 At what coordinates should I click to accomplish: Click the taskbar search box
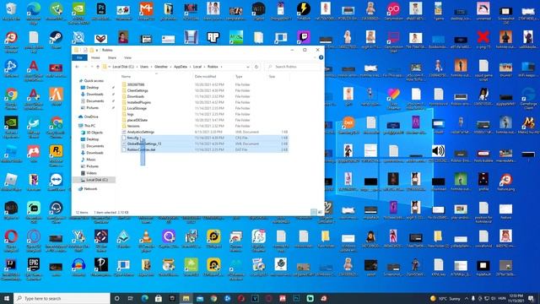click(x=62, y=298)
